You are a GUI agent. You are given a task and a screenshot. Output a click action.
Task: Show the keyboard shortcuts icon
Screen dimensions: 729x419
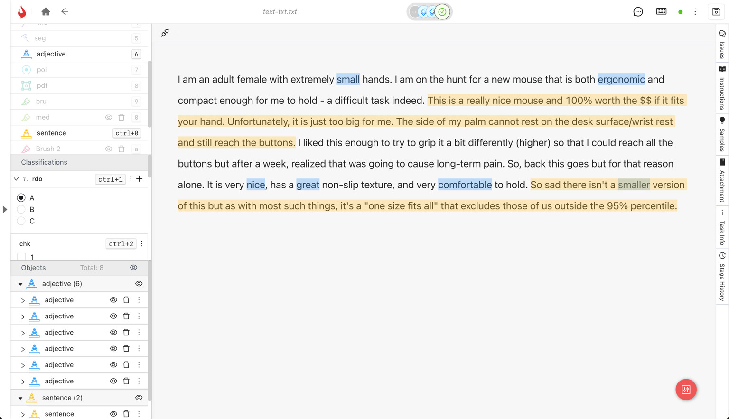661,11
